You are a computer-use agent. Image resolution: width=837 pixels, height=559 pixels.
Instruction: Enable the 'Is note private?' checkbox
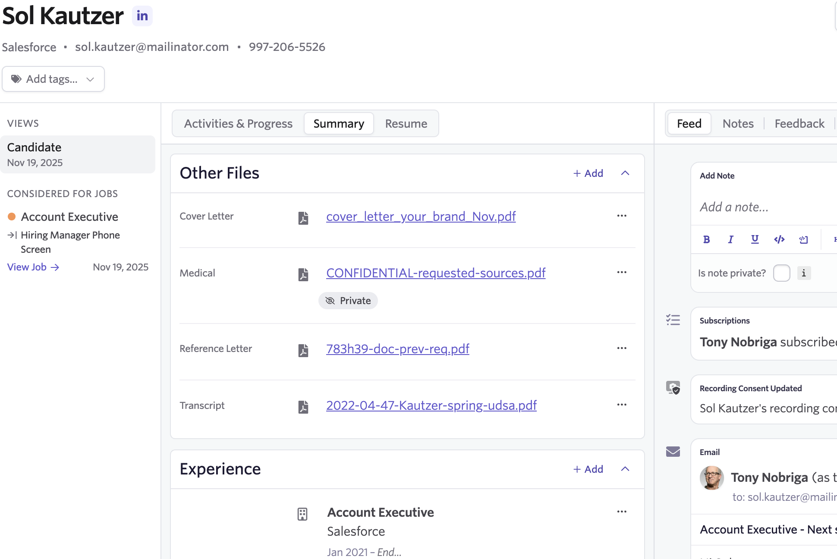point(781,273)
